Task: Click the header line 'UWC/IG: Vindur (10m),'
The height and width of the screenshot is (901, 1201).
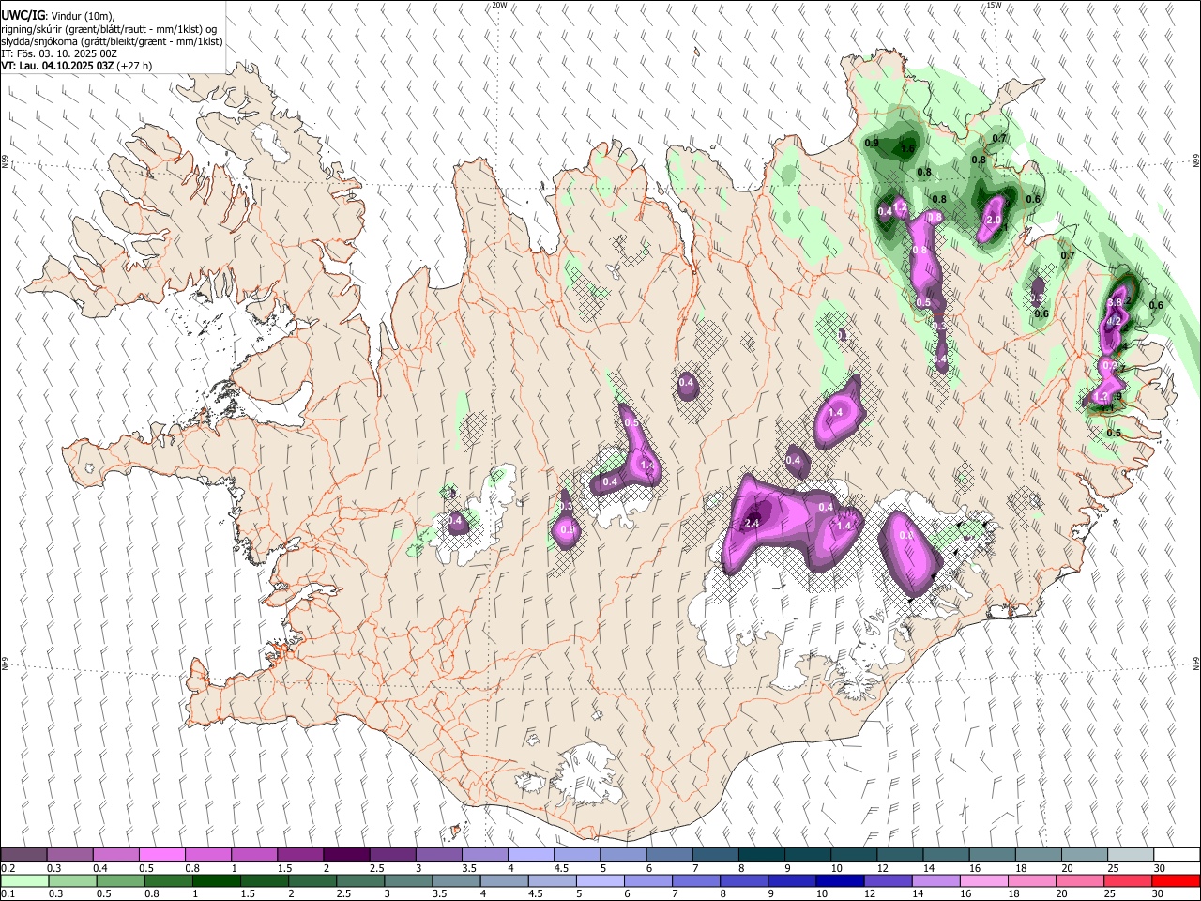Action: pos(57,16)
